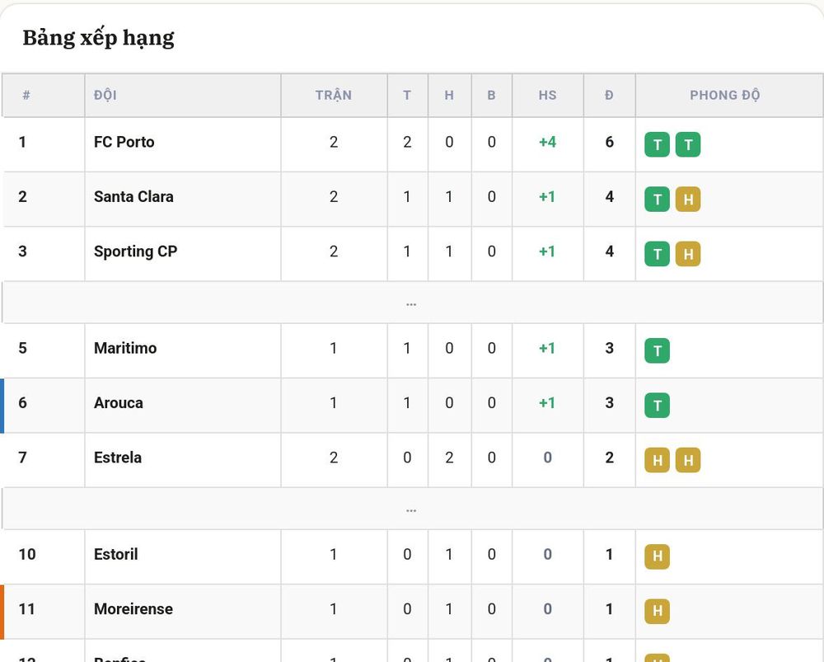Image resolution: width=824 pixels, height=662 pixels.
Task: Click Estoril's yellow H form badge
Action: tap(657, 556)
